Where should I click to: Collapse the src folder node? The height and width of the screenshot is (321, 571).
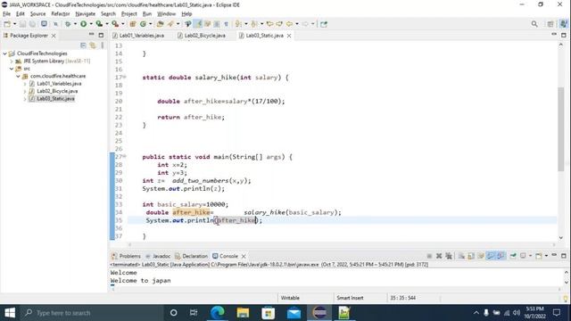[12, 69]
